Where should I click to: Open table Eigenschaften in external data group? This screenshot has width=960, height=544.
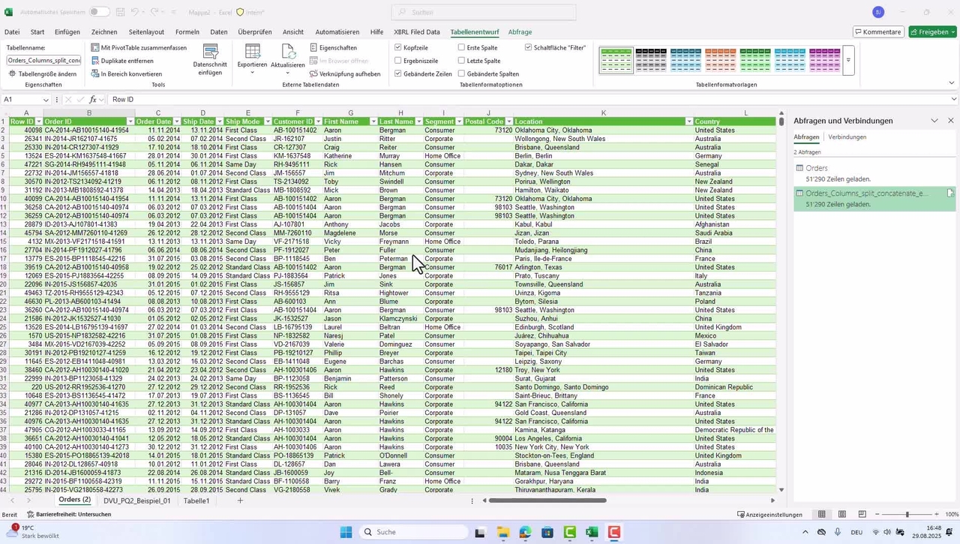pyautogui.click(x=333, y=47)
